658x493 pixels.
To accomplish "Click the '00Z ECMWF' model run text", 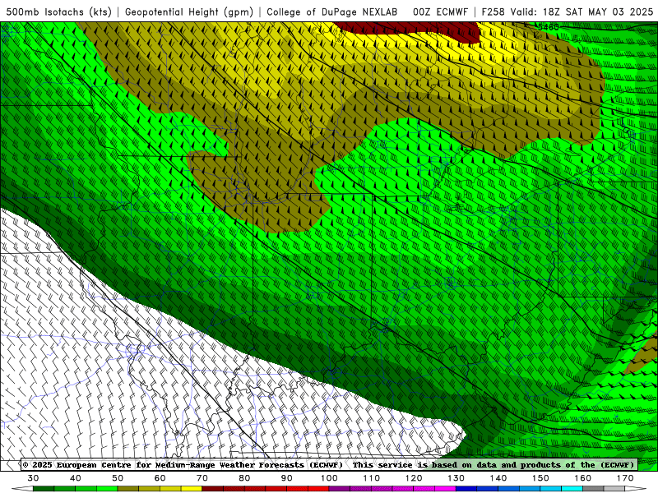I will (440, 12).
